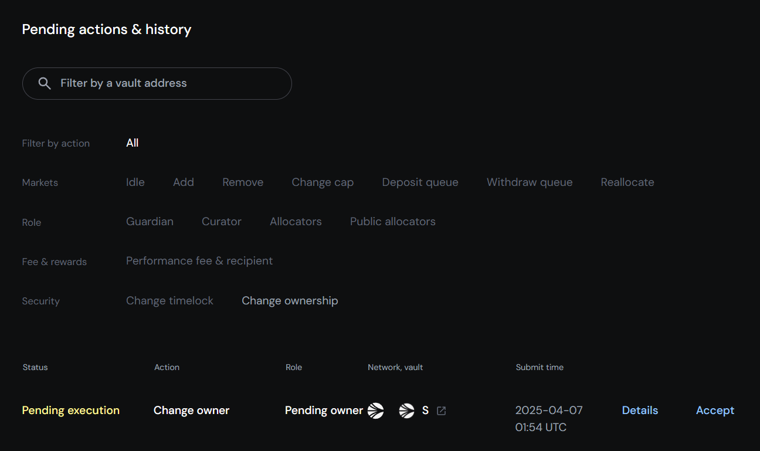Filter by Performance fee & recipient
The image size is (760, 451).
coord(199,261)
